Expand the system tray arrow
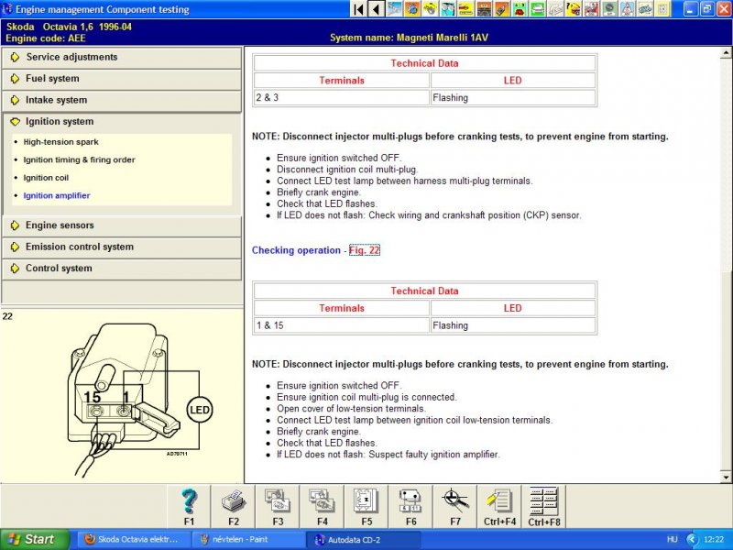733x550 pixels. (693, 540)
